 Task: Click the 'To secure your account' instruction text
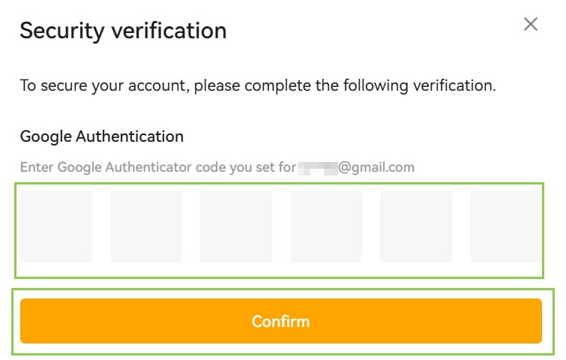tap(258, 85)
